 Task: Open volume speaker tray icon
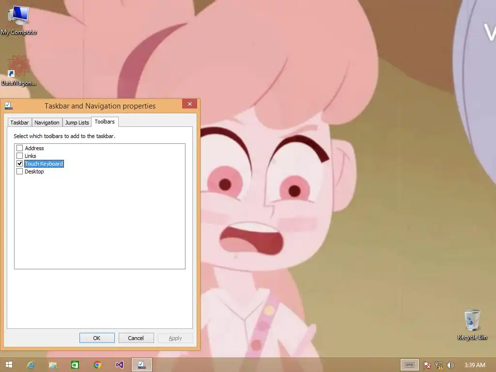(x=450, y=365)
